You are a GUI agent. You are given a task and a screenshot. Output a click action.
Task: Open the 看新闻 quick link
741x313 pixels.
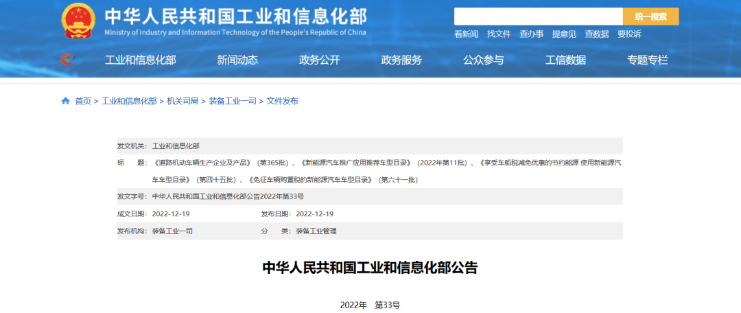467,34
